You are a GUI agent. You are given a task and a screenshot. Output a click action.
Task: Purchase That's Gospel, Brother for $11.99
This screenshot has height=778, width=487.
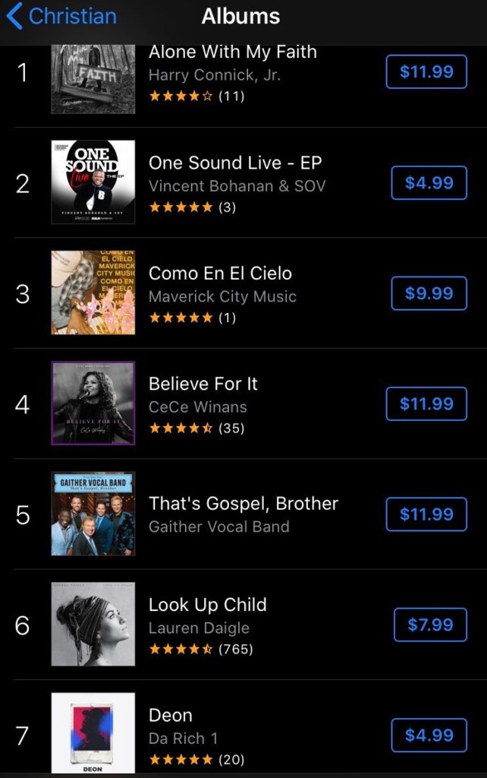tap(426, 514)
